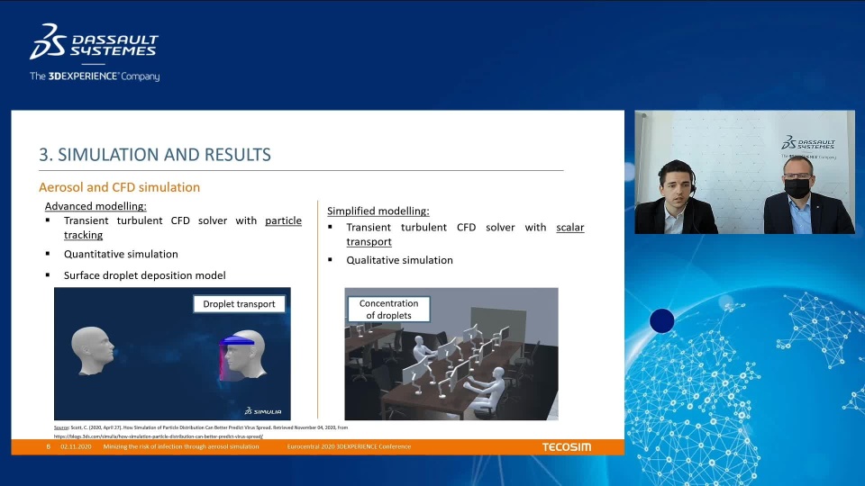Image resolution: width=865 pixels, height=486 pixels.
Task: Click the Dassault Systemes logo at top left
Action: 95,41
